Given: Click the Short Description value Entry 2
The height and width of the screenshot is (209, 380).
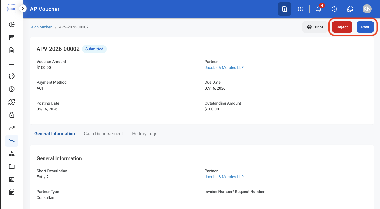Looking at the screenshot, I should (x=43, y=177).
